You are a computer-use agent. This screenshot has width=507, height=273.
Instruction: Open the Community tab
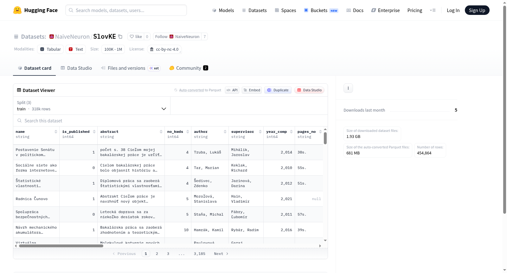click(x=189, y=68)
